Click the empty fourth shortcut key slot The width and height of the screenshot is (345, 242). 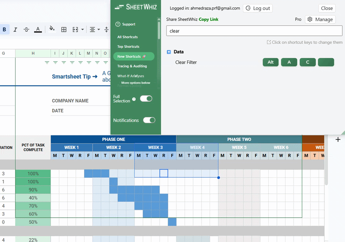(x=326, y=62)
